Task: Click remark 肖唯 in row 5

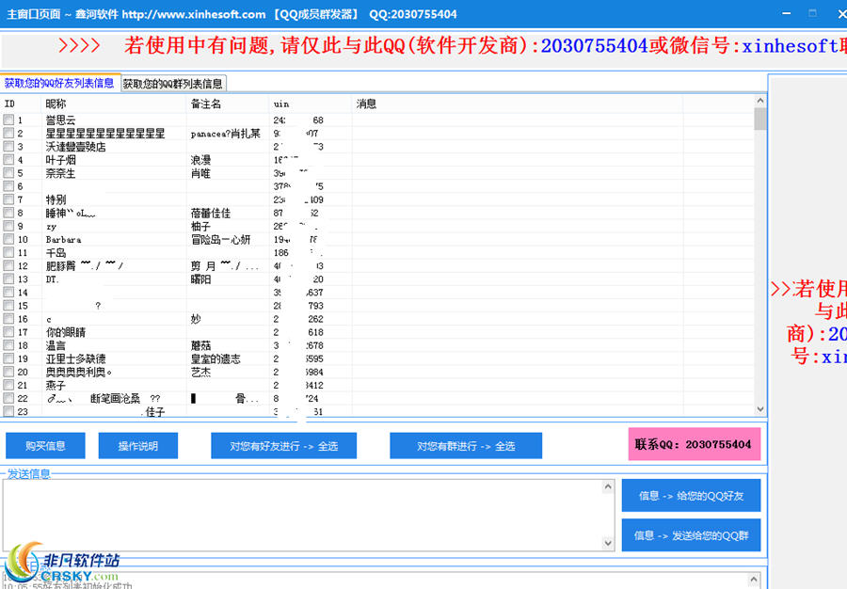Action: 200,173
